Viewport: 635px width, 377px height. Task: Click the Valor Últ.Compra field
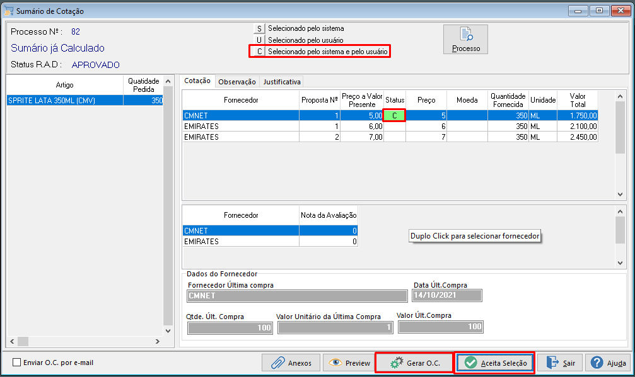(441, 327)
